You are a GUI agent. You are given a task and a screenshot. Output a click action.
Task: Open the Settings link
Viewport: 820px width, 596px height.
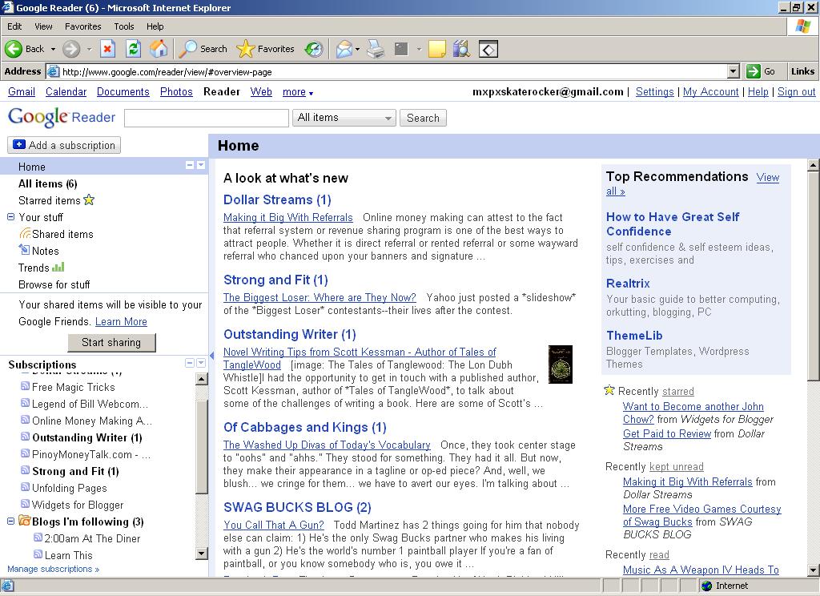(x=655, y=91)
